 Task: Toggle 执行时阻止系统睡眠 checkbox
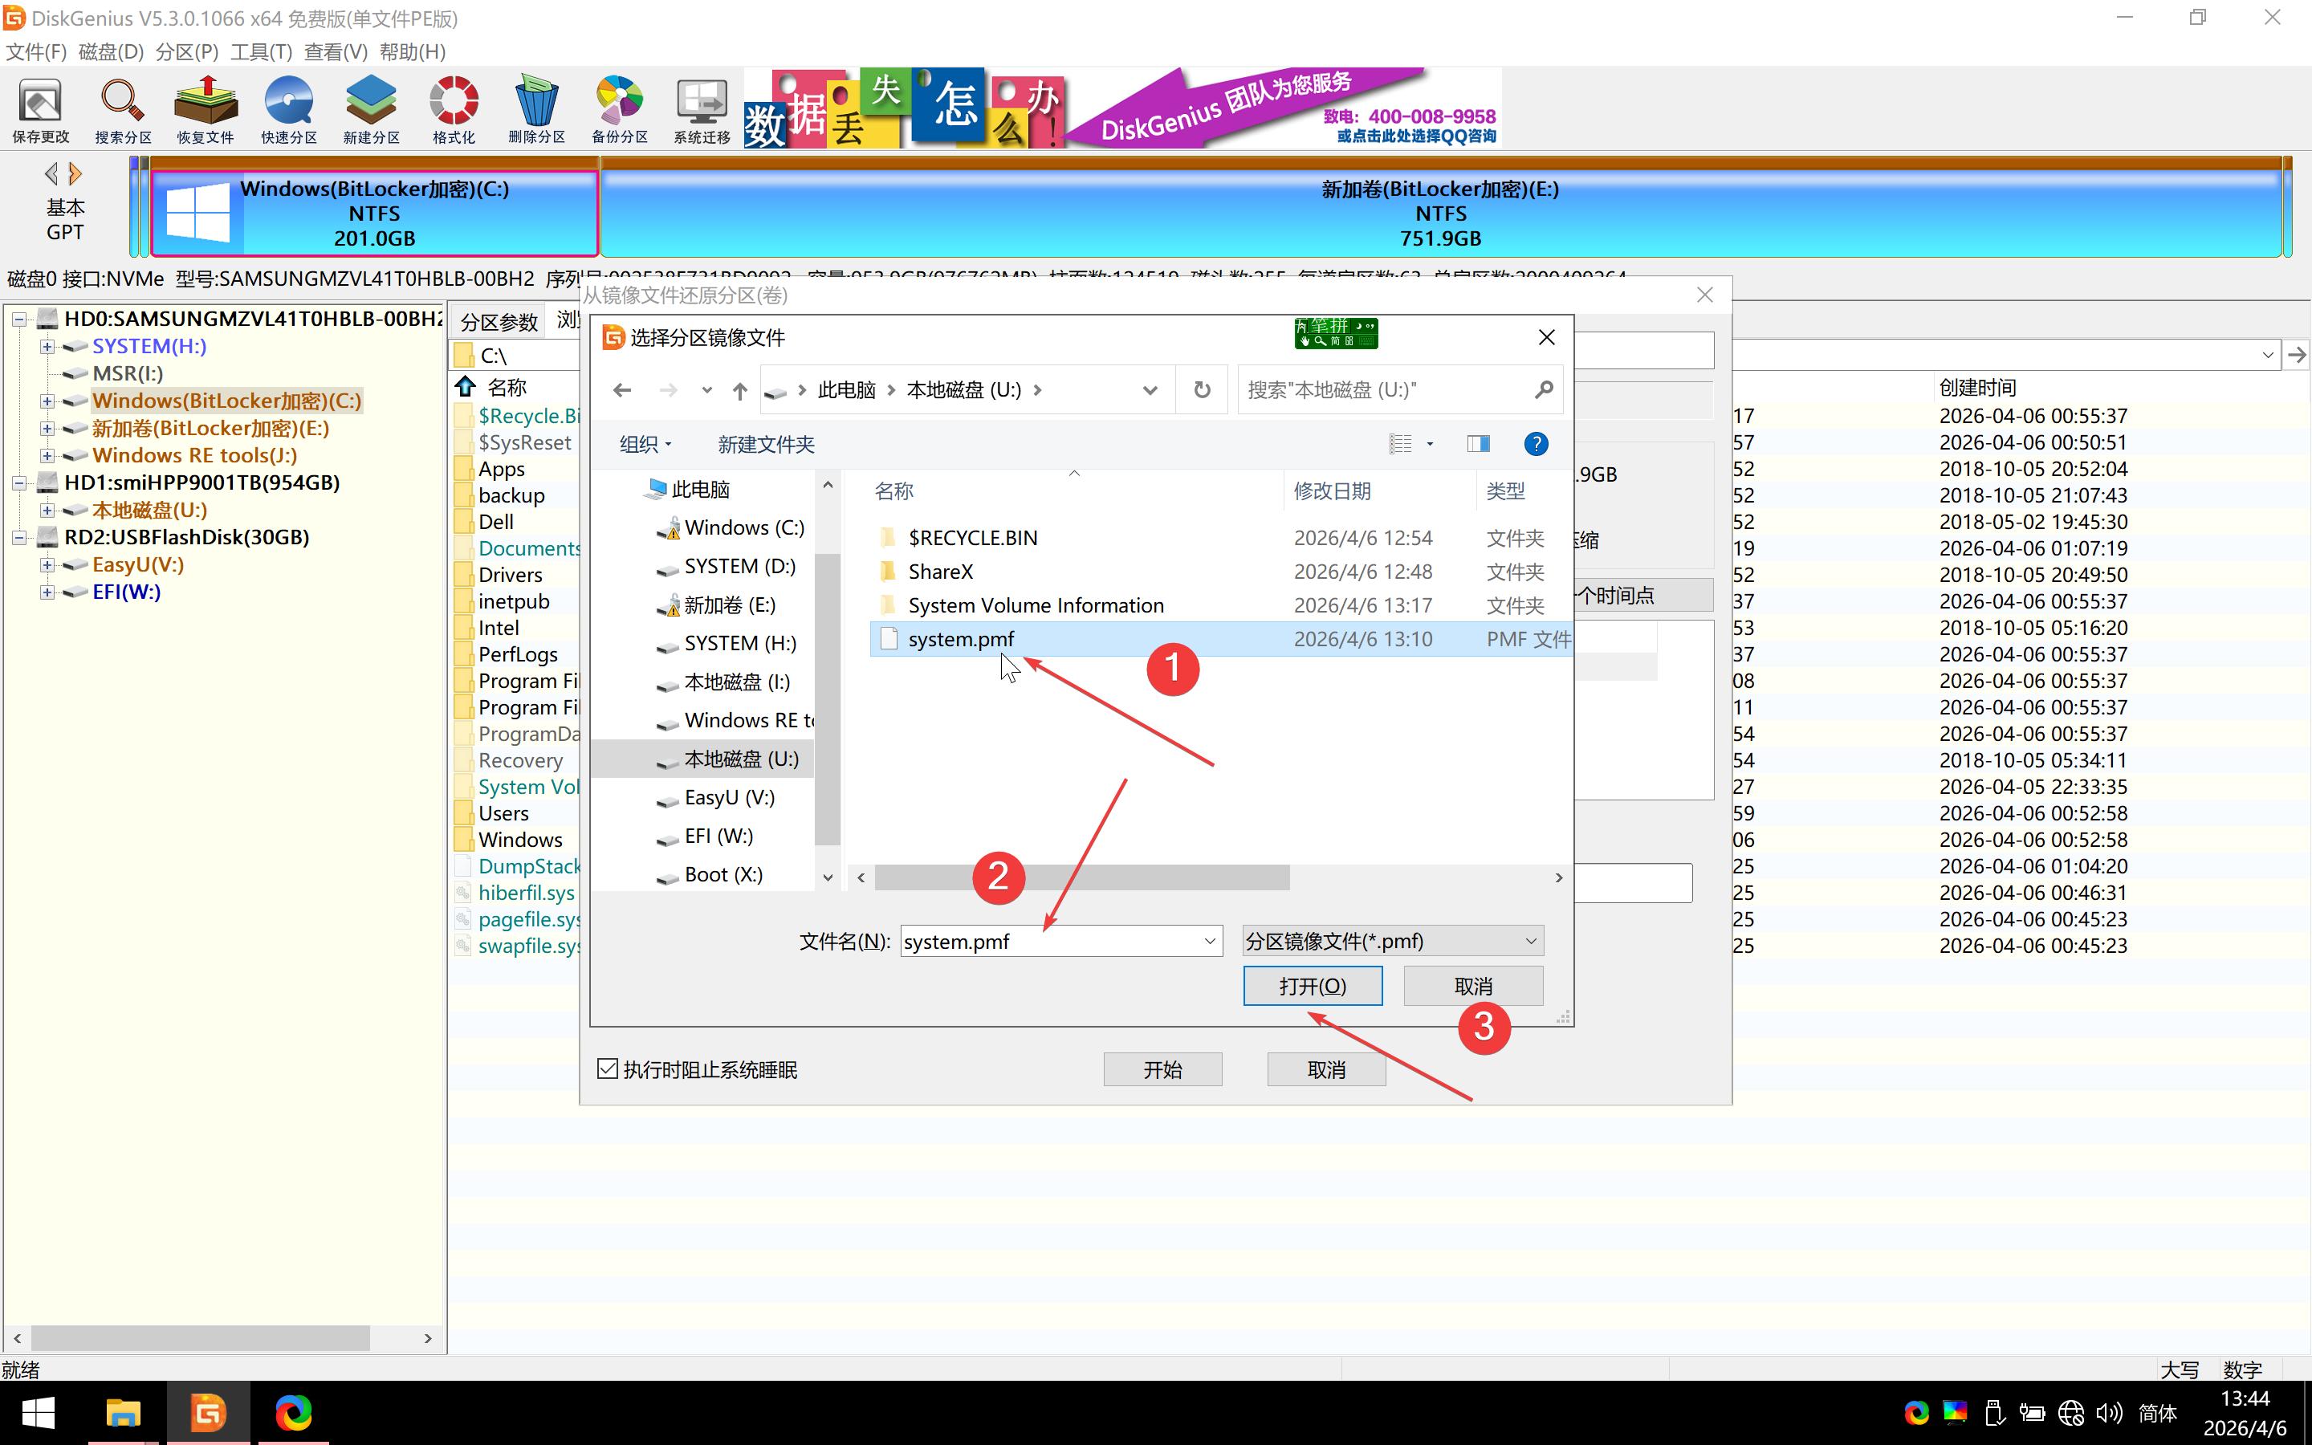(608, 1068)
